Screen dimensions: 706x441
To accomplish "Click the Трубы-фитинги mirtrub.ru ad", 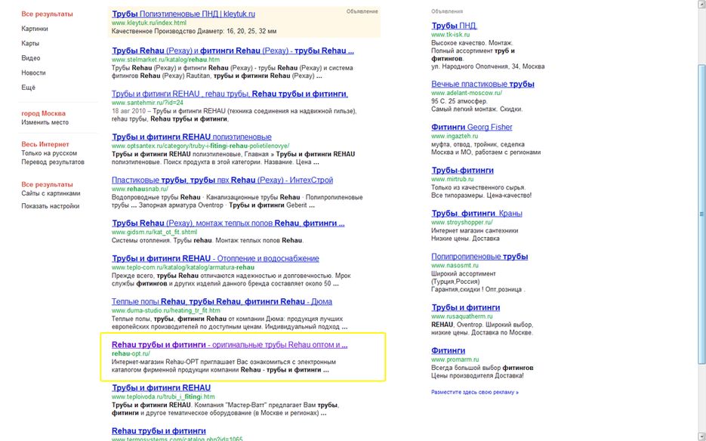I will [x=462, y=170].
